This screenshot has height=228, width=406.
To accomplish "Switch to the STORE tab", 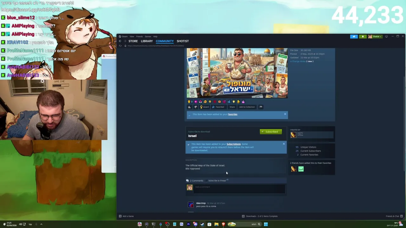I will (x=133, y=41).
